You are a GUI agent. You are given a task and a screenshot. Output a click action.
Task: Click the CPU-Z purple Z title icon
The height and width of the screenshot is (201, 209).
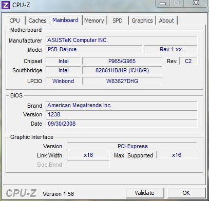6,5
